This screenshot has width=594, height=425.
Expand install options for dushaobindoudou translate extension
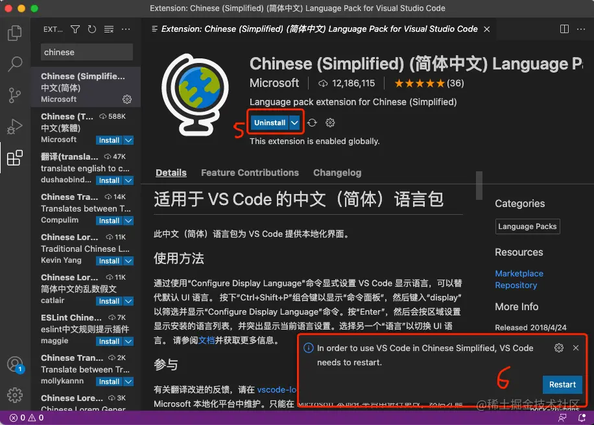point(129,180)
